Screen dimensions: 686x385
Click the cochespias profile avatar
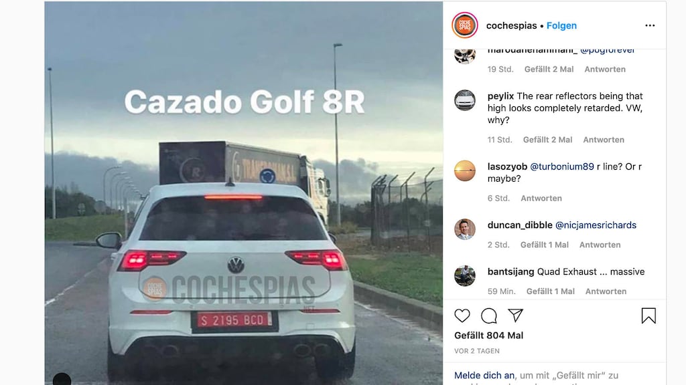(x=465, y=25)
